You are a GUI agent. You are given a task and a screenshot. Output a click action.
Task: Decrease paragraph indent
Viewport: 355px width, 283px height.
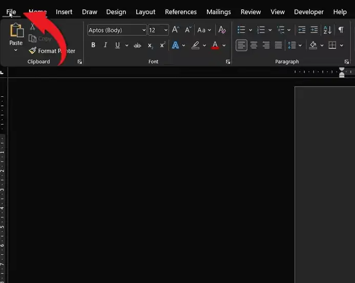click(x=302, y=30)
